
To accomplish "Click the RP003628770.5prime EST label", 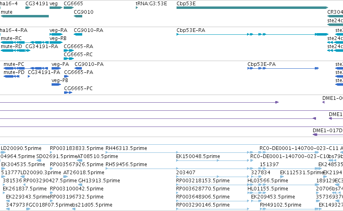I will [x=203, y=189].
